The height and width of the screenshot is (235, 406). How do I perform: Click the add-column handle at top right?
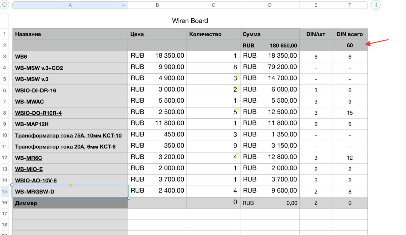coord(376,5)
